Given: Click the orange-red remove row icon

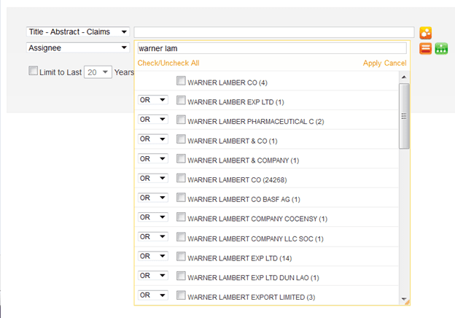Looking at the screenshot, I should point(425,48).
